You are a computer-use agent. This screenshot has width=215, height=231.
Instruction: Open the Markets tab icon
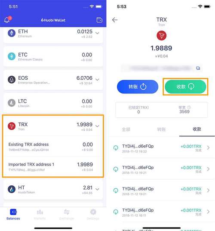click(x=40, y=212)
